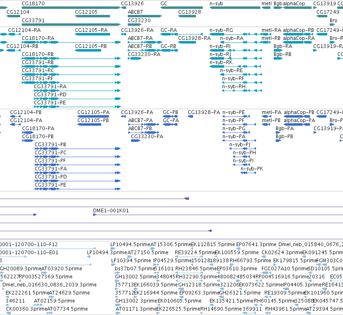Open the CG33791-RC transcript label
This screenshot has width=343, height=315.
pyautogui.click(x=38, y=70)
